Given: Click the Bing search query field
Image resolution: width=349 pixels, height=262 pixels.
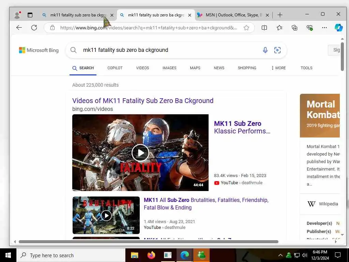Looking at the screenshot, I should tap(125, 50).
